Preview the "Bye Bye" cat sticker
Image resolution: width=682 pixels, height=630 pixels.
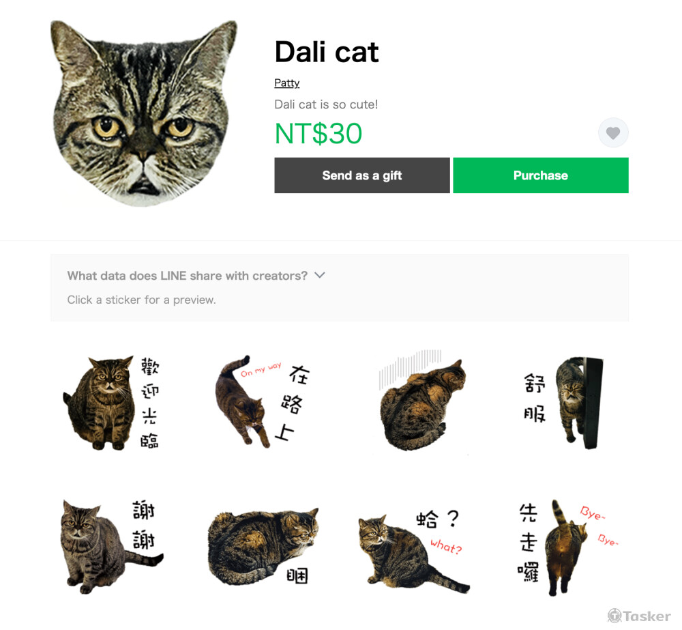(x=567, y=547)
